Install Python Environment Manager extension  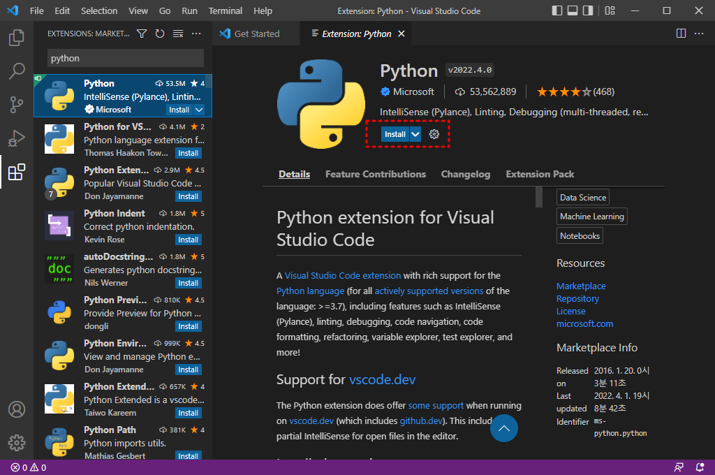point(189,370)
